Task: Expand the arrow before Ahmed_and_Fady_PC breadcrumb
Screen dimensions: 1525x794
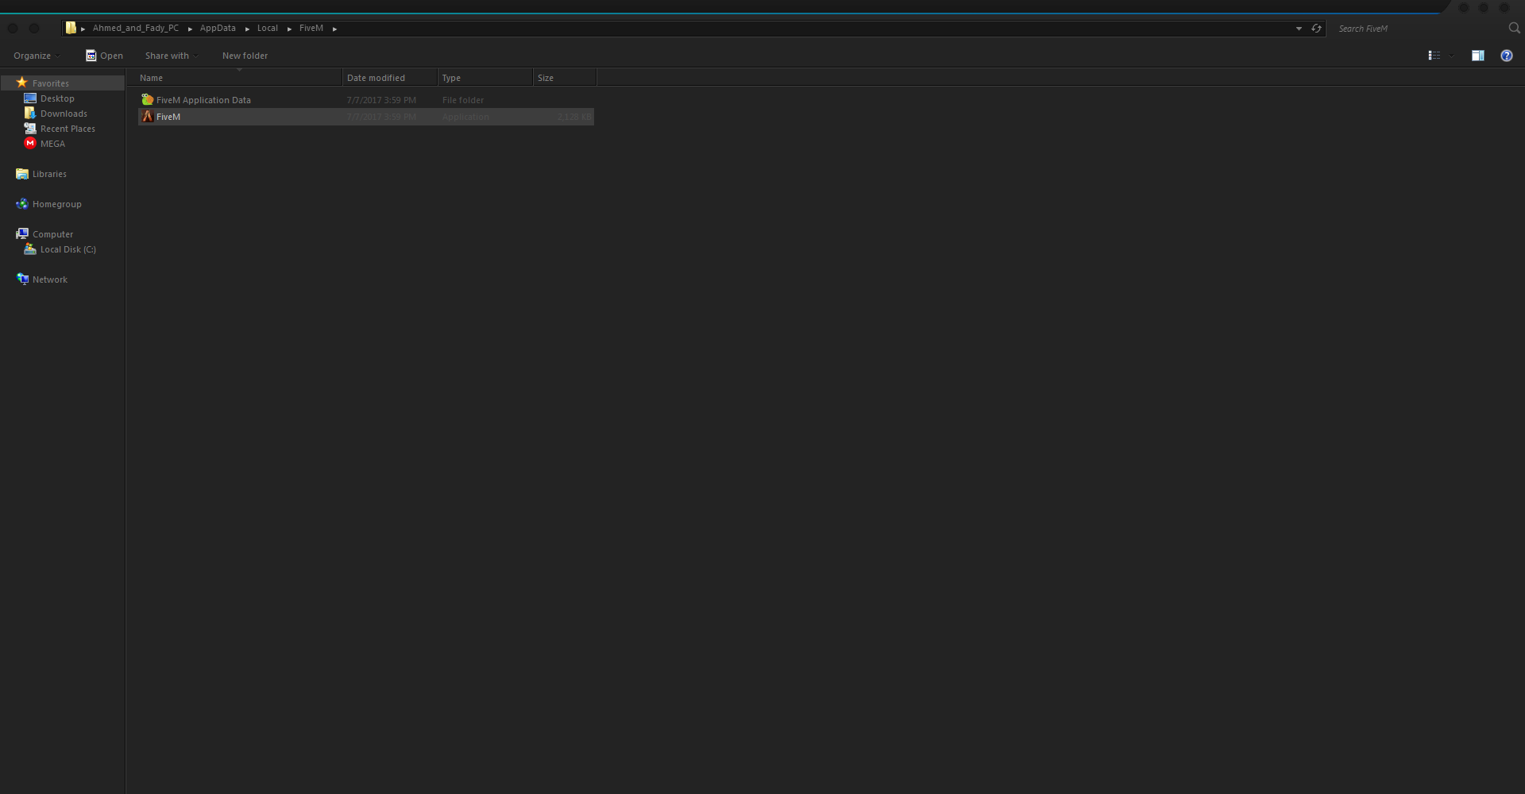Action: click(x=83, y=29)
